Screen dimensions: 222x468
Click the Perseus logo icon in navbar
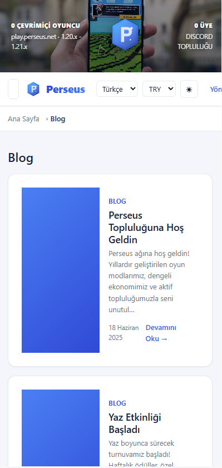[x=33, y=89]
